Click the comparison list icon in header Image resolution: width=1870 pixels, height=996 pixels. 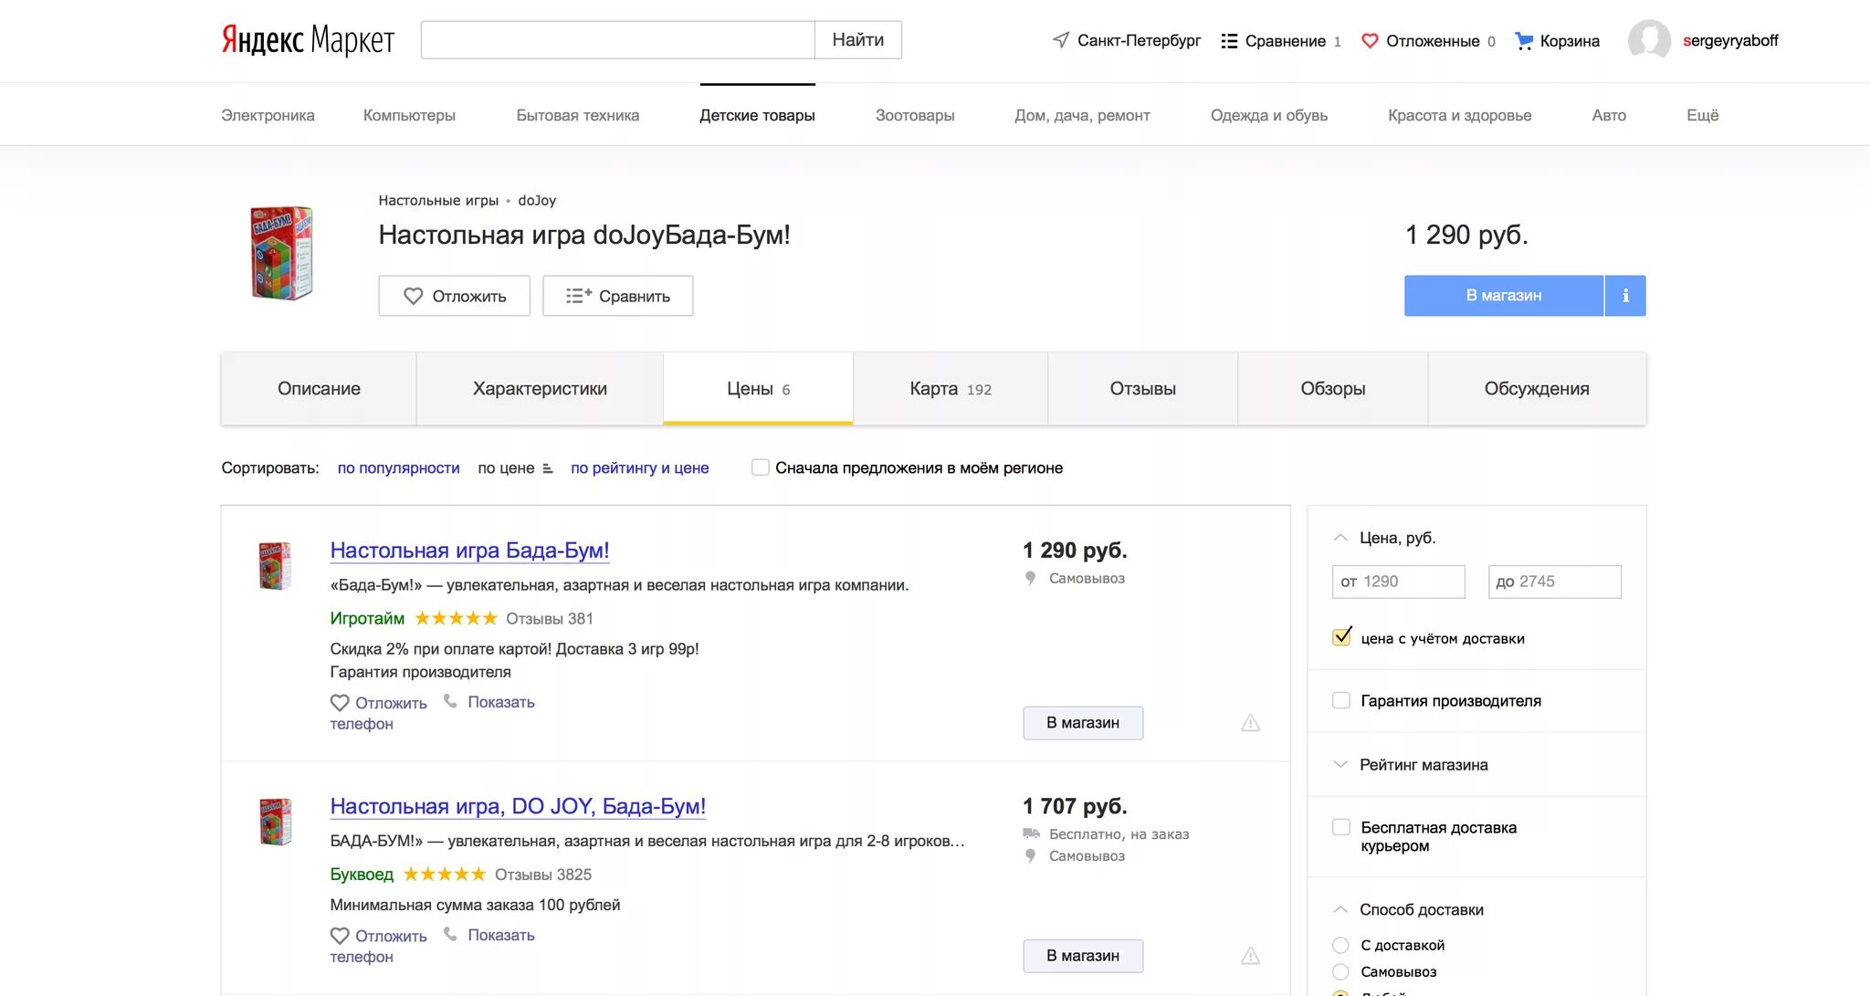1229,41
